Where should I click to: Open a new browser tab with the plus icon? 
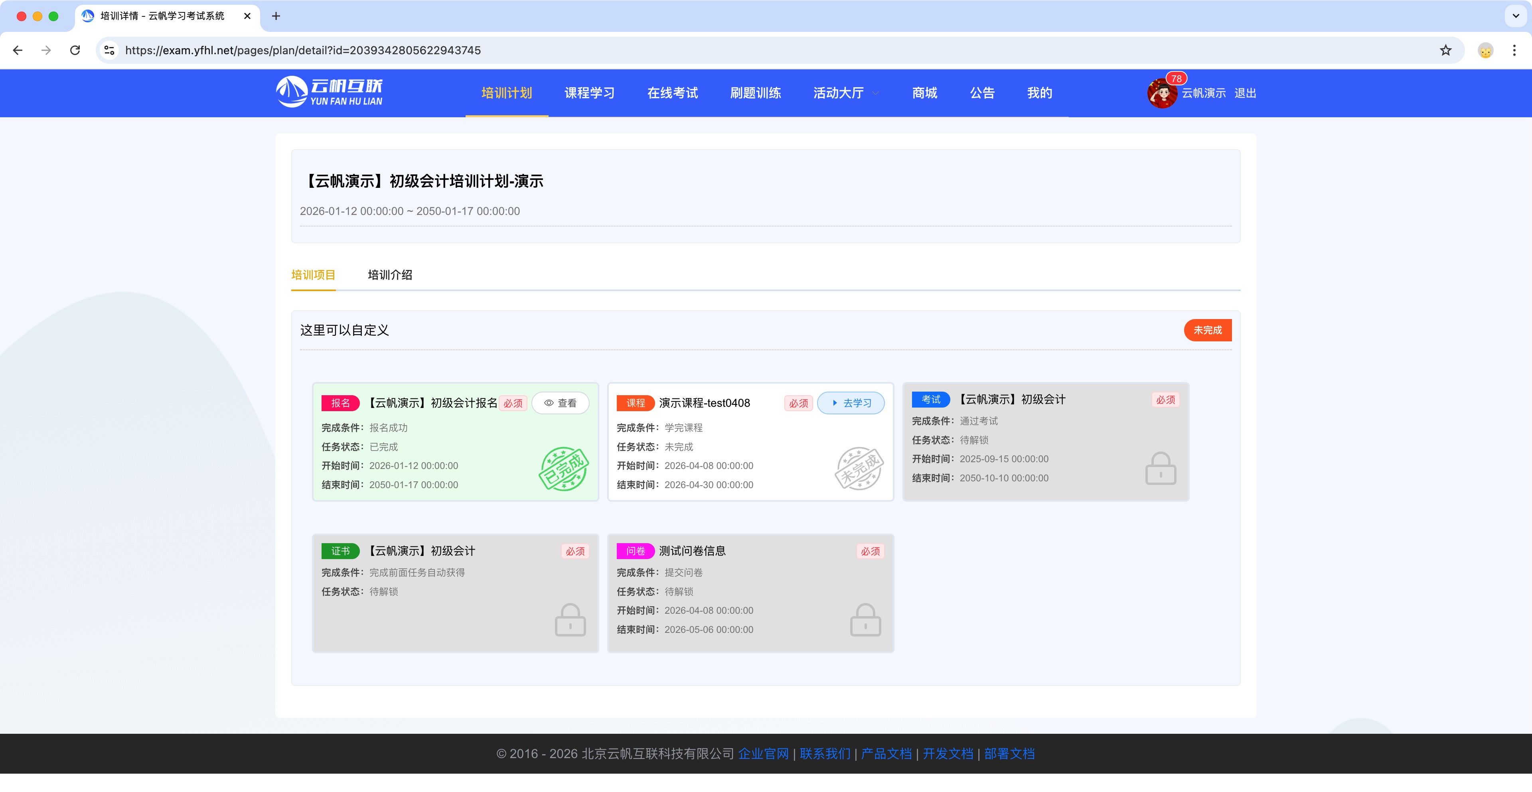point(275,16)
